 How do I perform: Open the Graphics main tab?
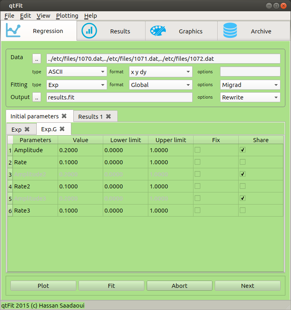tap(181, 31)
